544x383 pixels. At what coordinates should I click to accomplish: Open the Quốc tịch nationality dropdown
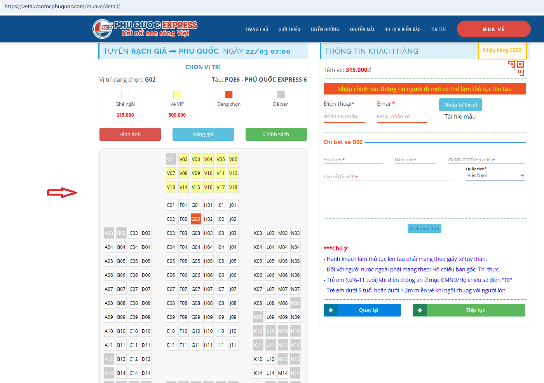[495, 176]
